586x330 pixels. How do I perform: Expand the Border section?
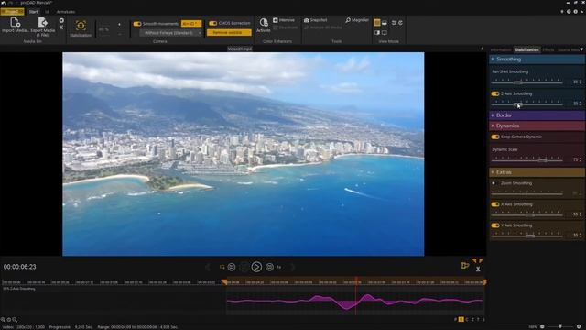click(537, 115)
